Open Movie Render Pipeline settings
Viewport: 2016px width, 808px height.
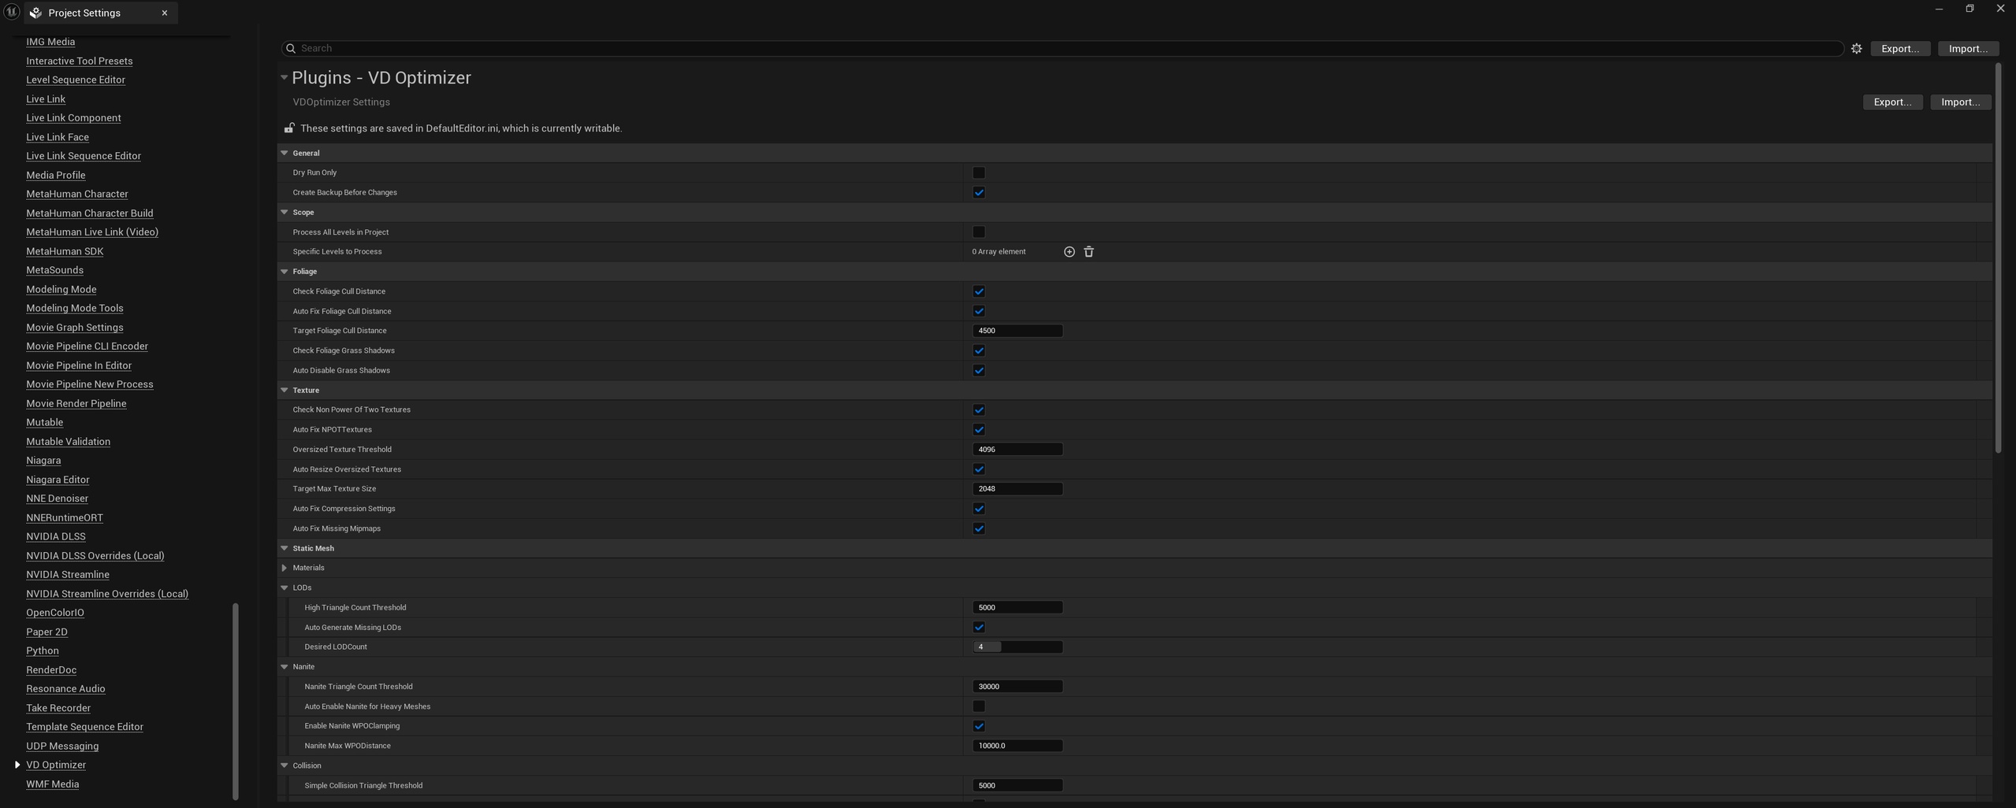point(76,403)
